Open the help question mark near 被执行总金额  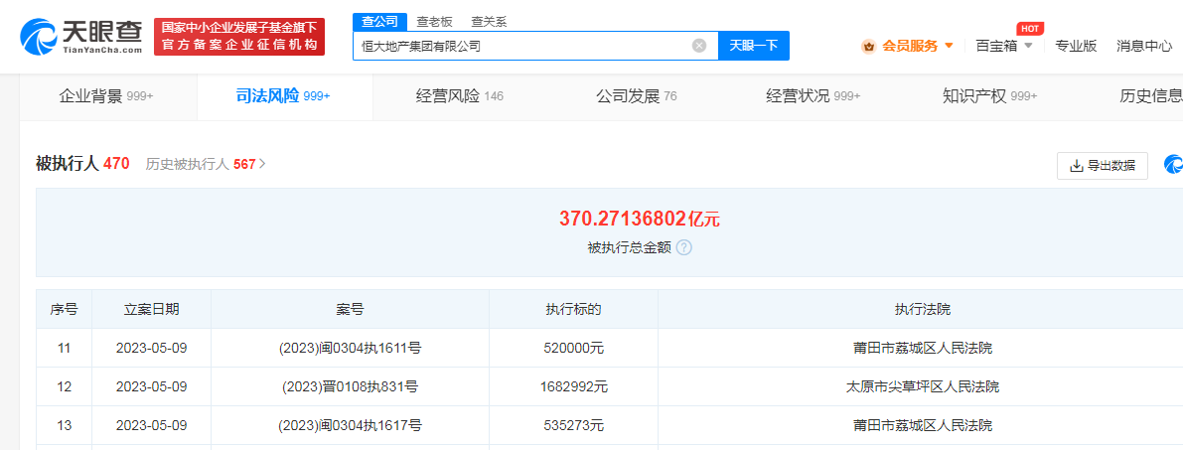(684, 247)
